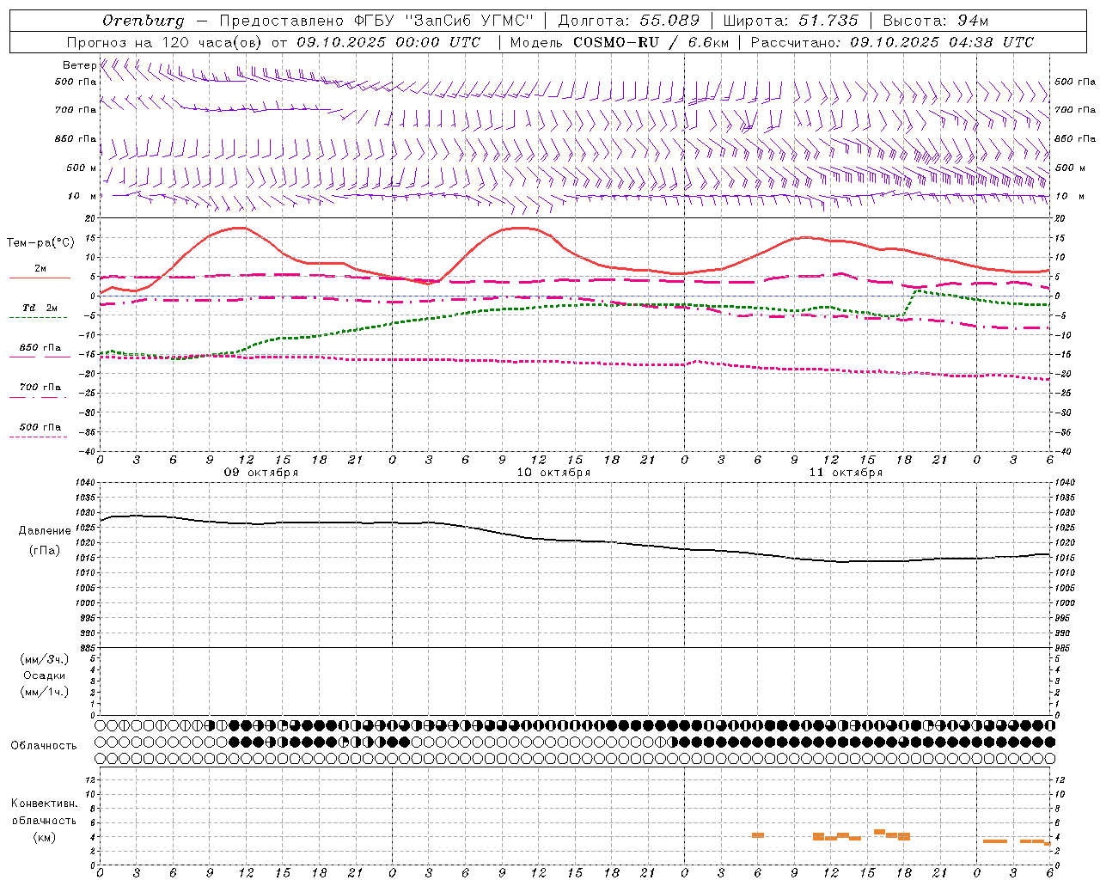The height and width of the screenshot is (880, 1100).
Task: Click the Модель COSMO-RU / 6.6км label
Action: pyautogui.click(x=620, y=42)
